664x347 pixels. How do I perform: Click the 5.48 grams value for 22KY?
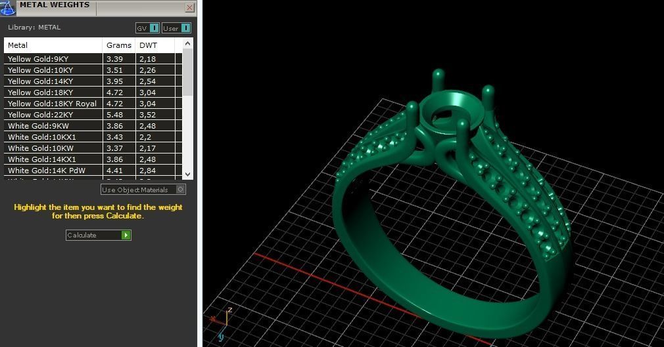(115, 115)
